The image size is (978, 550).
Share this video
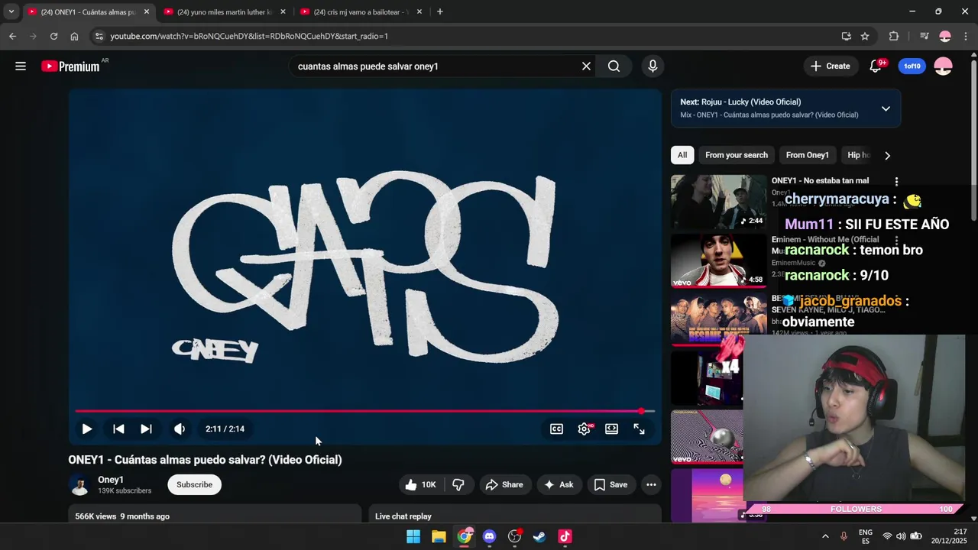[x=504, y=485]
